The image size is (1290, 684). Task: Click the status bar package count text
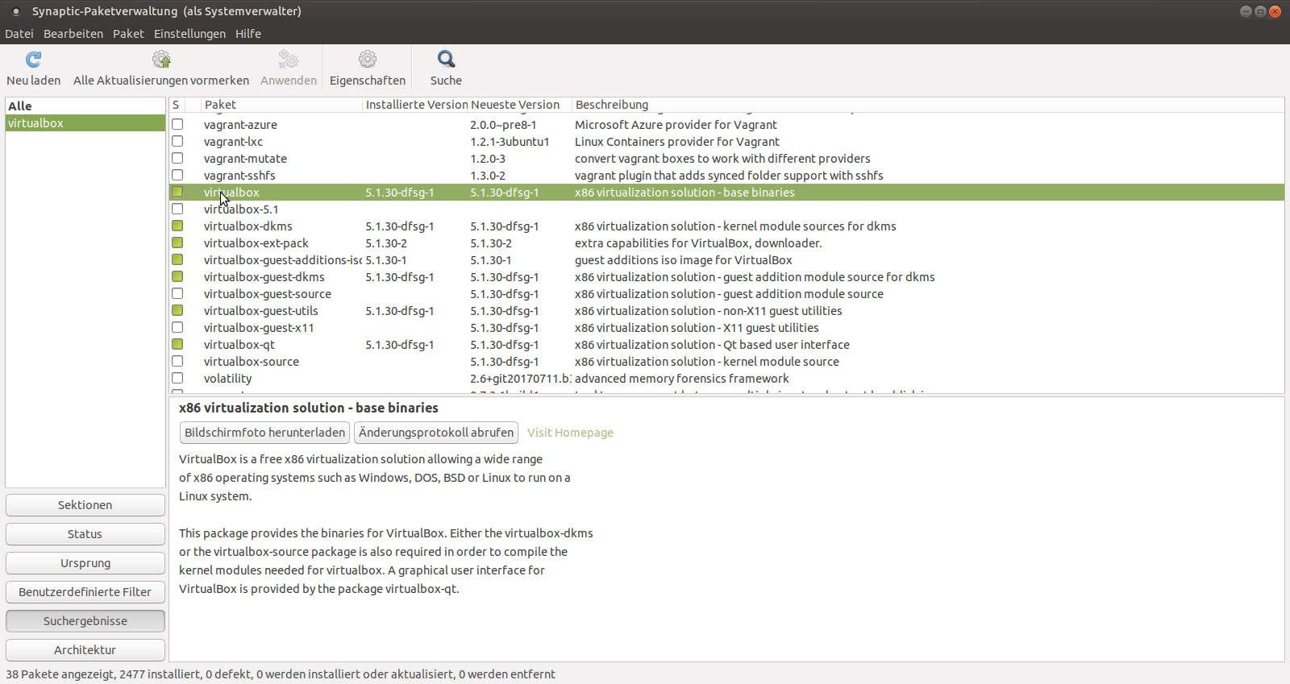pos(281,674)
